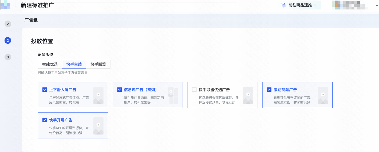
Task: Click the completed step one checkmark icon
Action: click(x=8, y=24)
